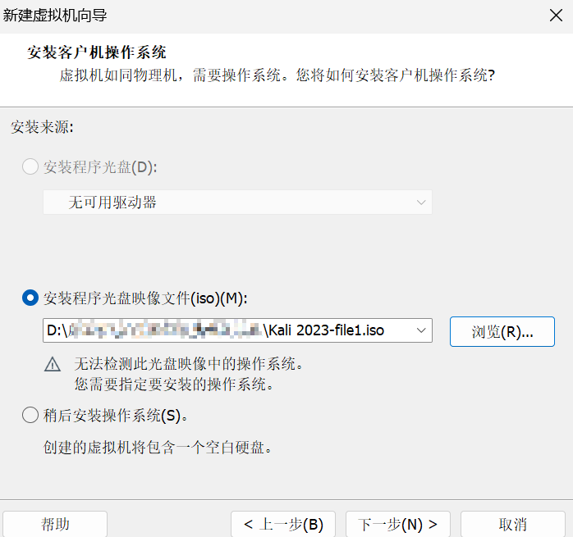Click the 帮助 button

click(55, 524)
